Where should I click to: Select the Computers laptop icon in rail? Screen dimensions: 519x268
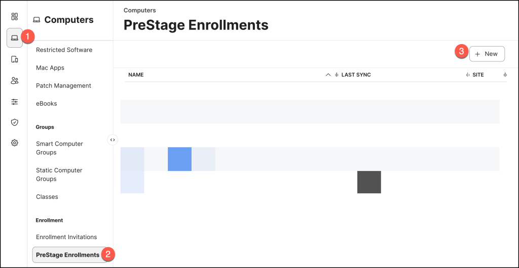[x=15, y=38]
